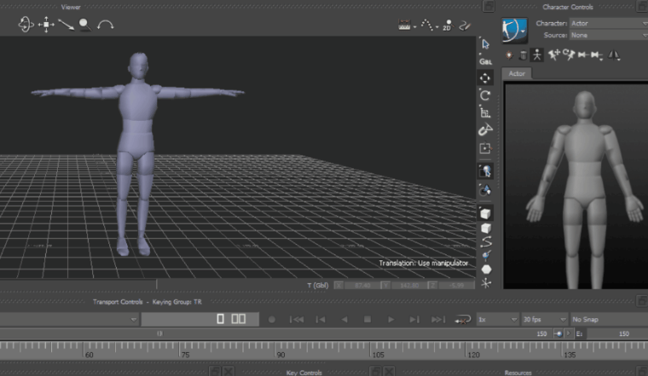Image resolution: width=648 pixels, height=376 pixels.
Task: Click the Z axis label button
Action: point(432,285)
